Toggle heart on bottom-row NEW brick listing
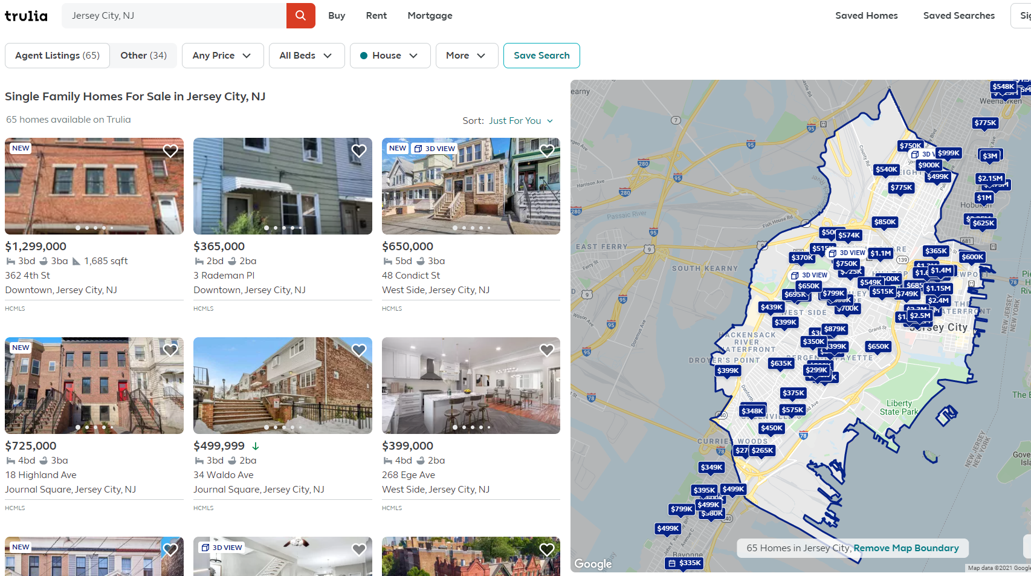This screenshot has height=576, width=1031. click(x=170, y=549)
